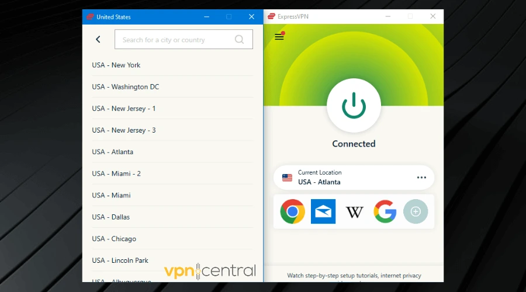The height and width of the screenshot is (292, 526).
Task: Select USA - Washington DC
Action: [x=172, y=87]
